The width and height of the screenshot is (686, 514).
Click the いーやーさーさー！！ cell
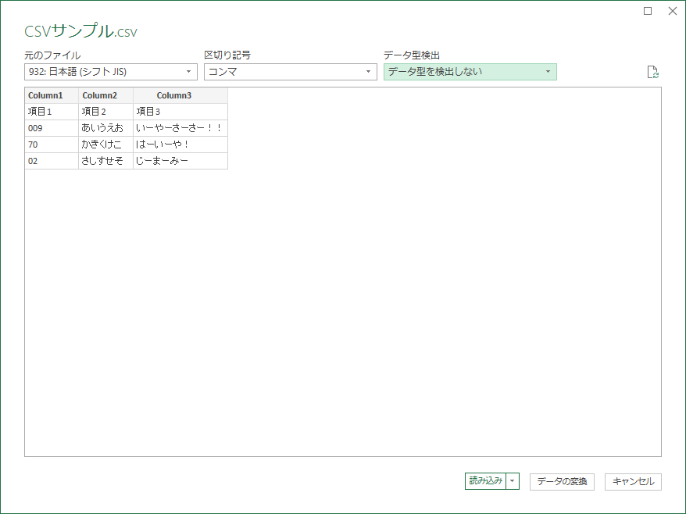coord(180,128)
